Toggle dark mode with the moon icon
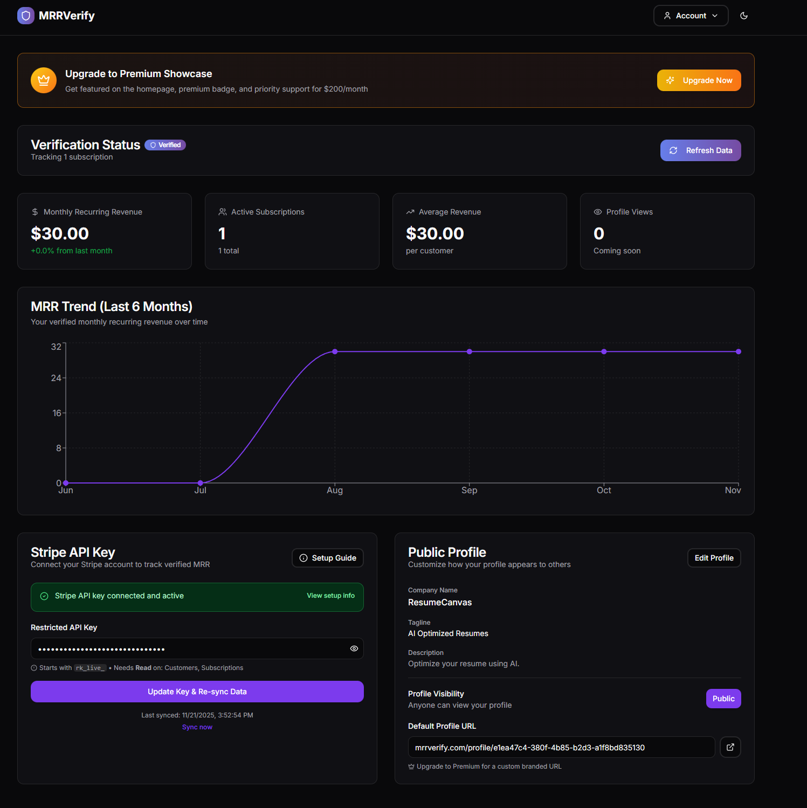The image size is (807, 808). point(744,16)
